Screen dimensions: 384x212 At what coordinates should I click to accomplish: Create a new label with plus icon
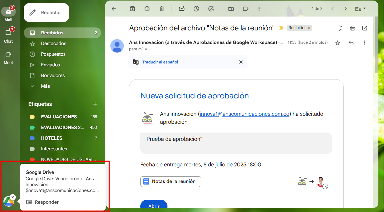click(95, 104)
